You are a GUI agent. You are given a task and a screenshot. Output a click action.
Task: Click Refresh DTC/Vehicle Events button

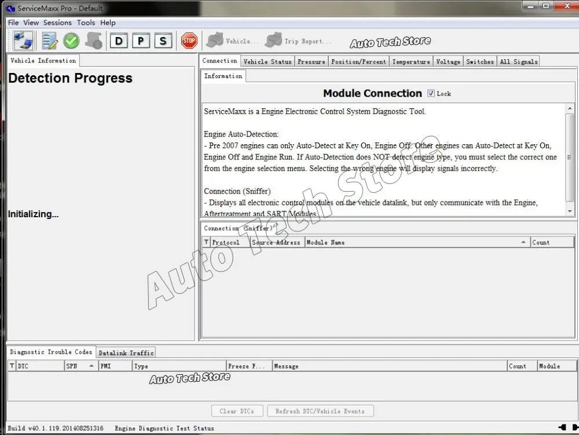[320, 411]
